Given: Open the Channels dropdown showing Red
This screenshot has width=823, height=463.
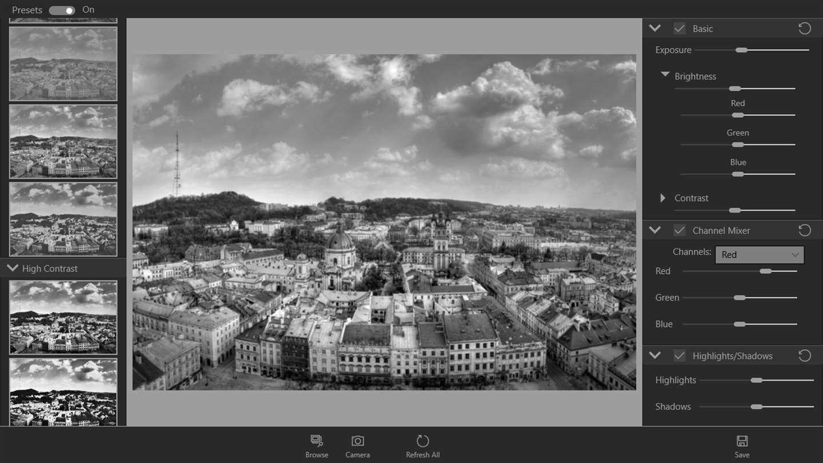Looking at the screenshot, I should (x=760, y=255).
